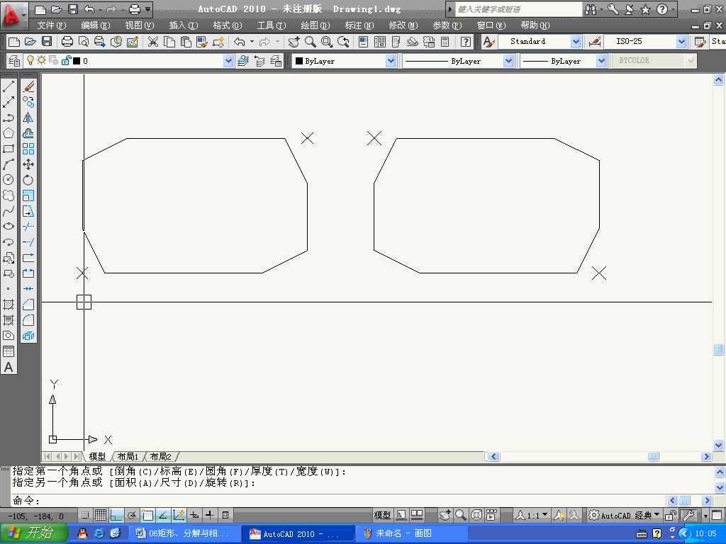Select the Spline draw tool

pyautogui.click(x=9, y=211)
